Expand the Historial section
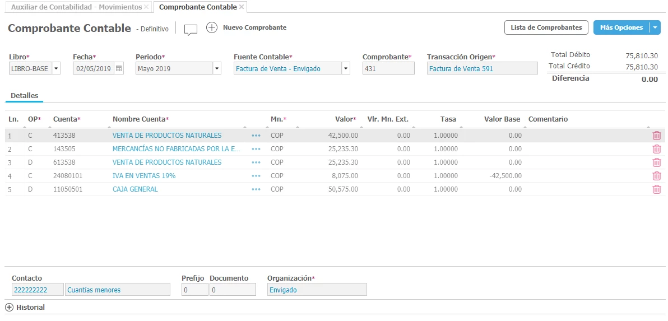The height and width of the screenshot is (321, 668). coord(9,308)
